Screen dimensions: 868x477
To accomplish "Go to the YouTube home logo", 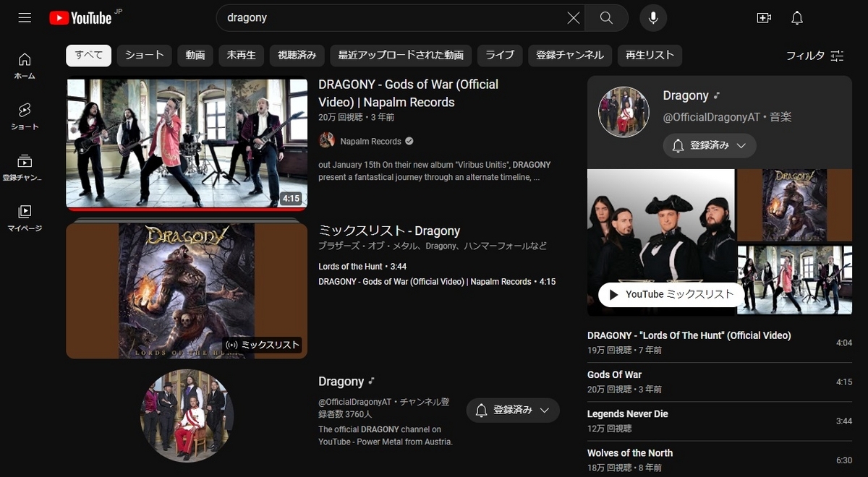I will coord(81,17).
